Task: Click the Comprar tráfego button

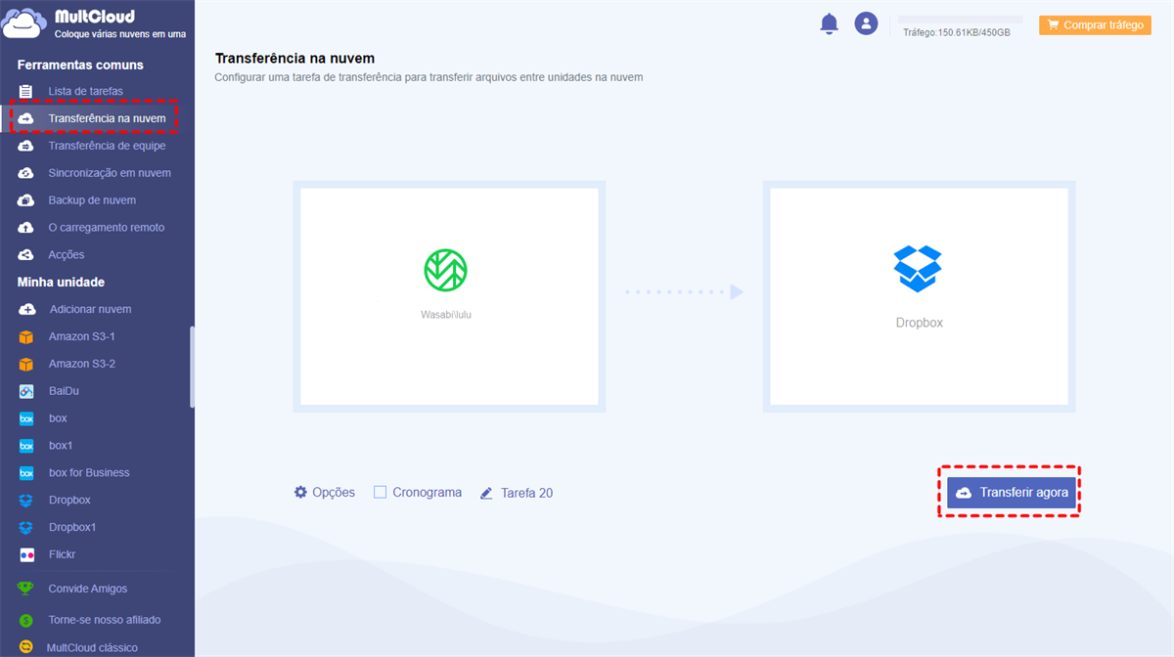Action: [1094, 25]
